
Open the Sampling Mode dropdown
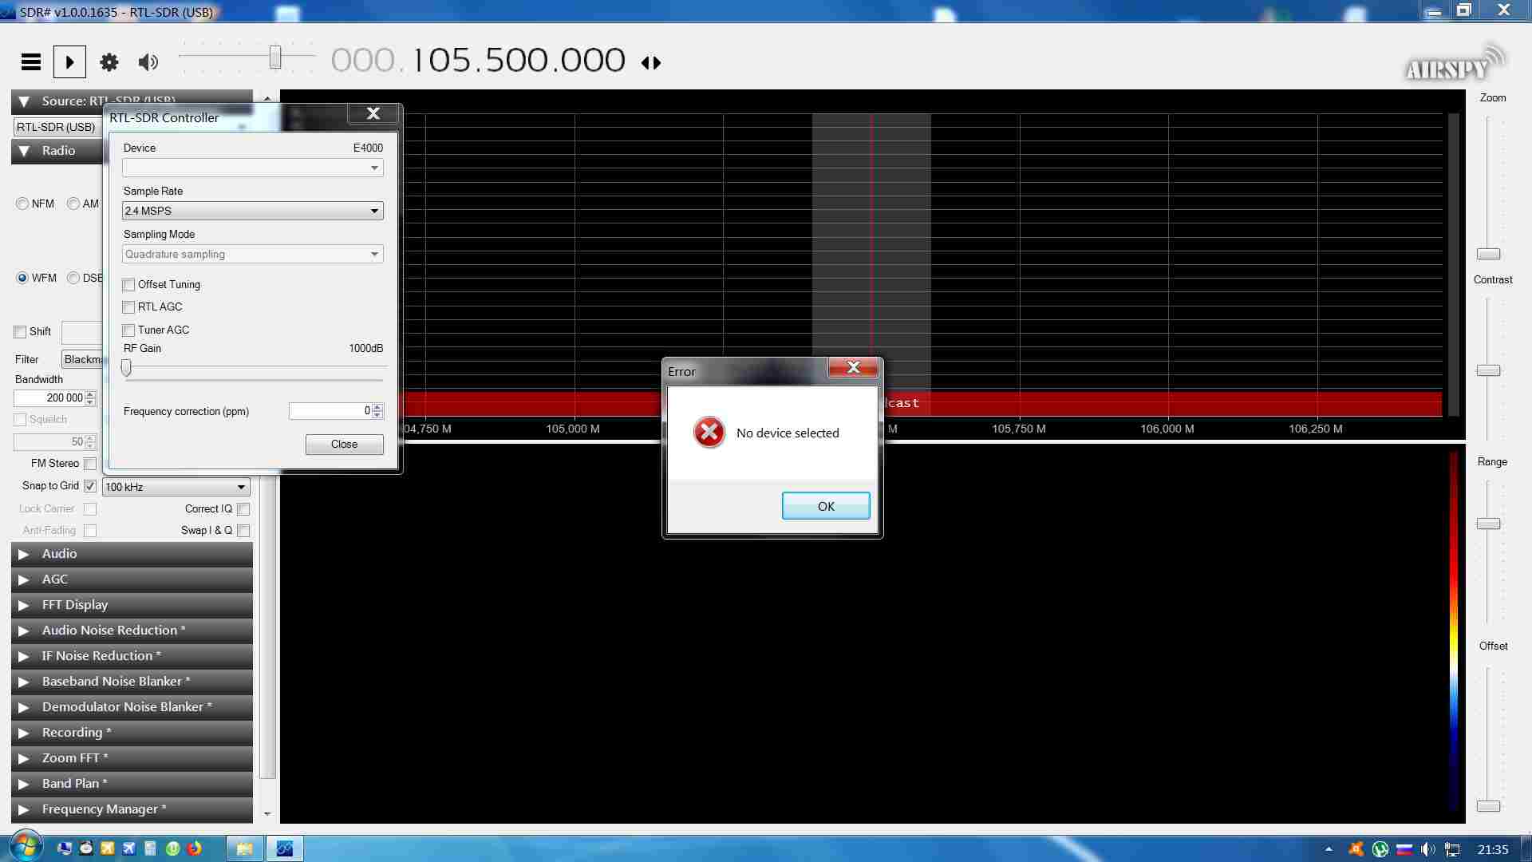point(253,254)
